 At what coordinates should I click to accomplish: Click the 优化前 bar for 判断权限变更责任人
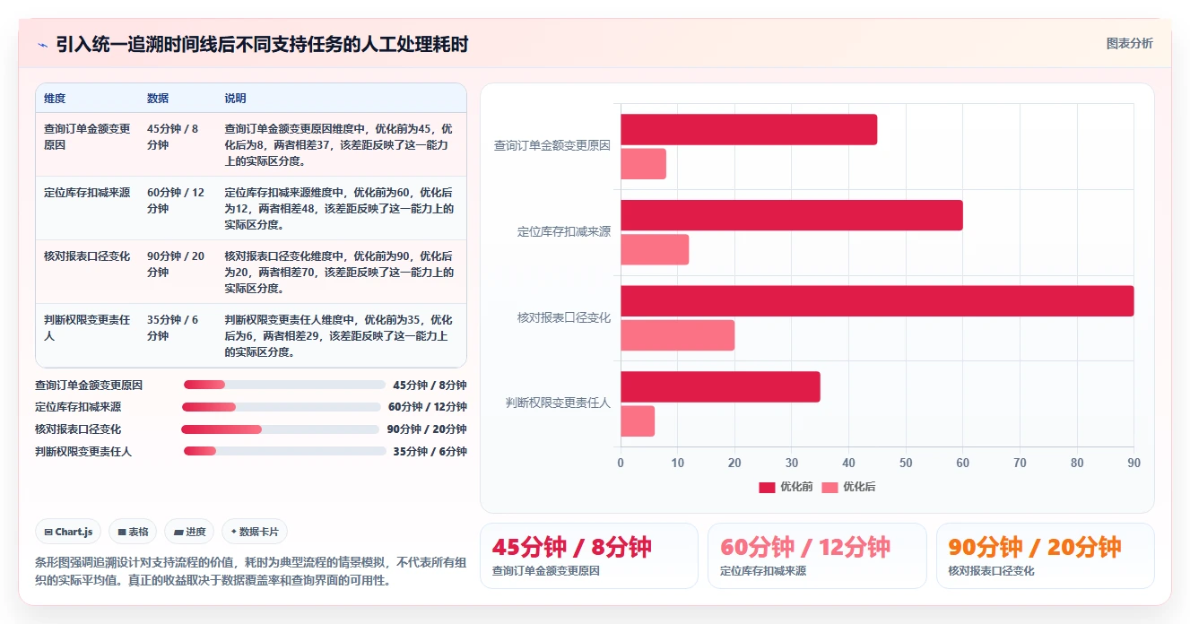point(720,386)
